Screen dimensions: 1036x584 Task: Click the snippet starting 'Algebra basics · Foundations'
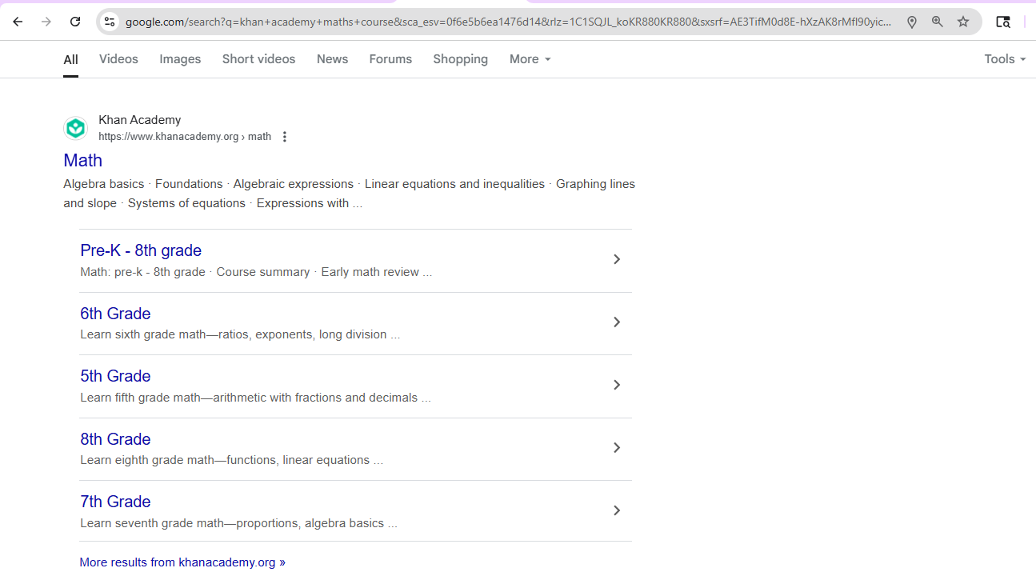[x=349, y=194]
